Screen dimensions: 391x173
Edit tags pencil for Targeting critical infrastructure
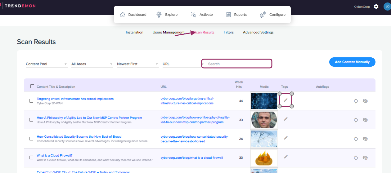tap(286, 100)
